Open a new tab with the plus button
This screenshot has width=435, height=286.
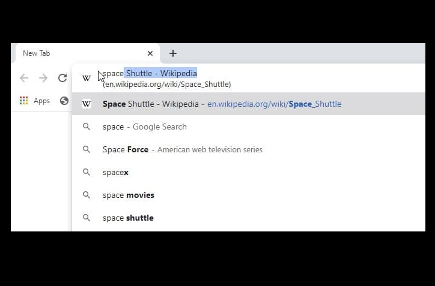173,53
